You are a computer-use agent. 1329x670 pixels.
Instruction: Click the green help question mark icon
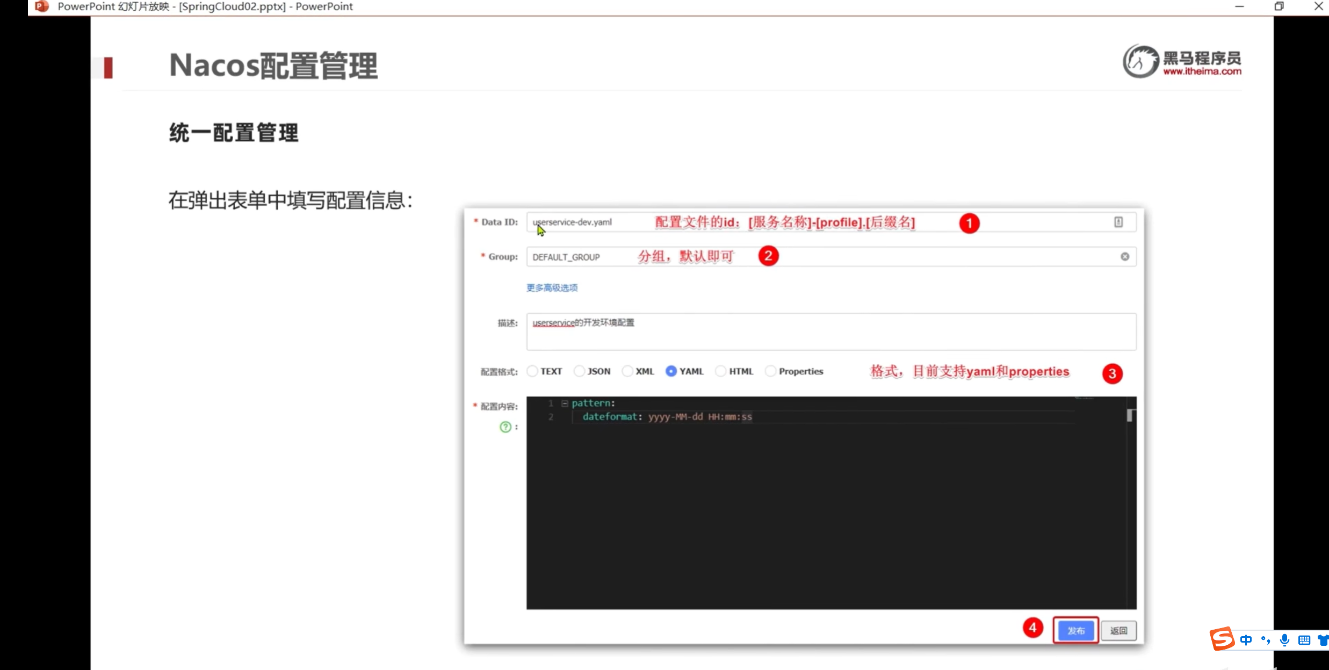505,427
